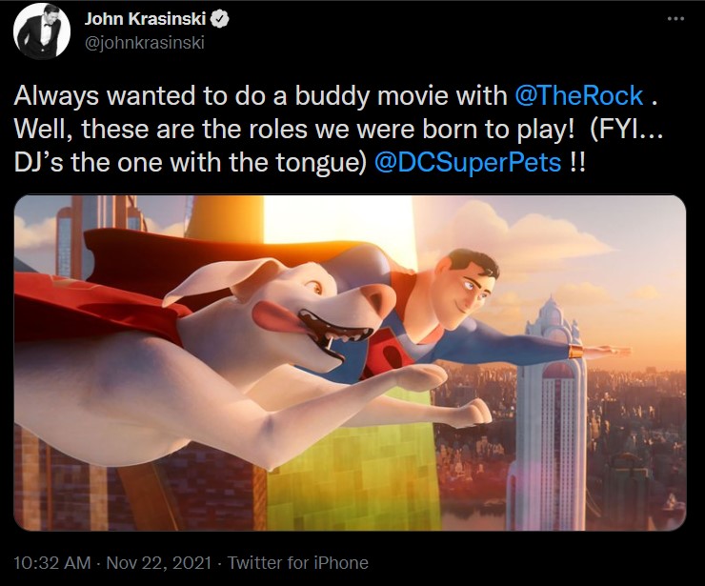This screenshot has height=586, width=705.
Task: Click John Krasinski's profile avatar
Action: (42, 31)
